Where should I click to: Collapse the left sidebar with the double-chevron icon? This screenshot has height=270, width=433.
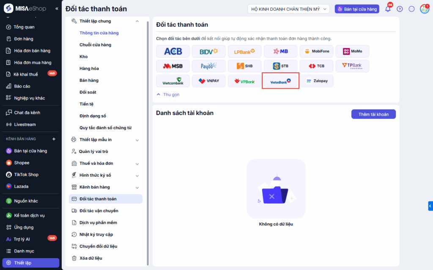(x=57, y=8)
